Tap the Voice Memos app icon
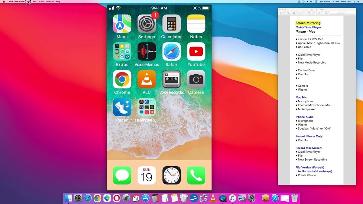The image size is (363, 204). 147,52
